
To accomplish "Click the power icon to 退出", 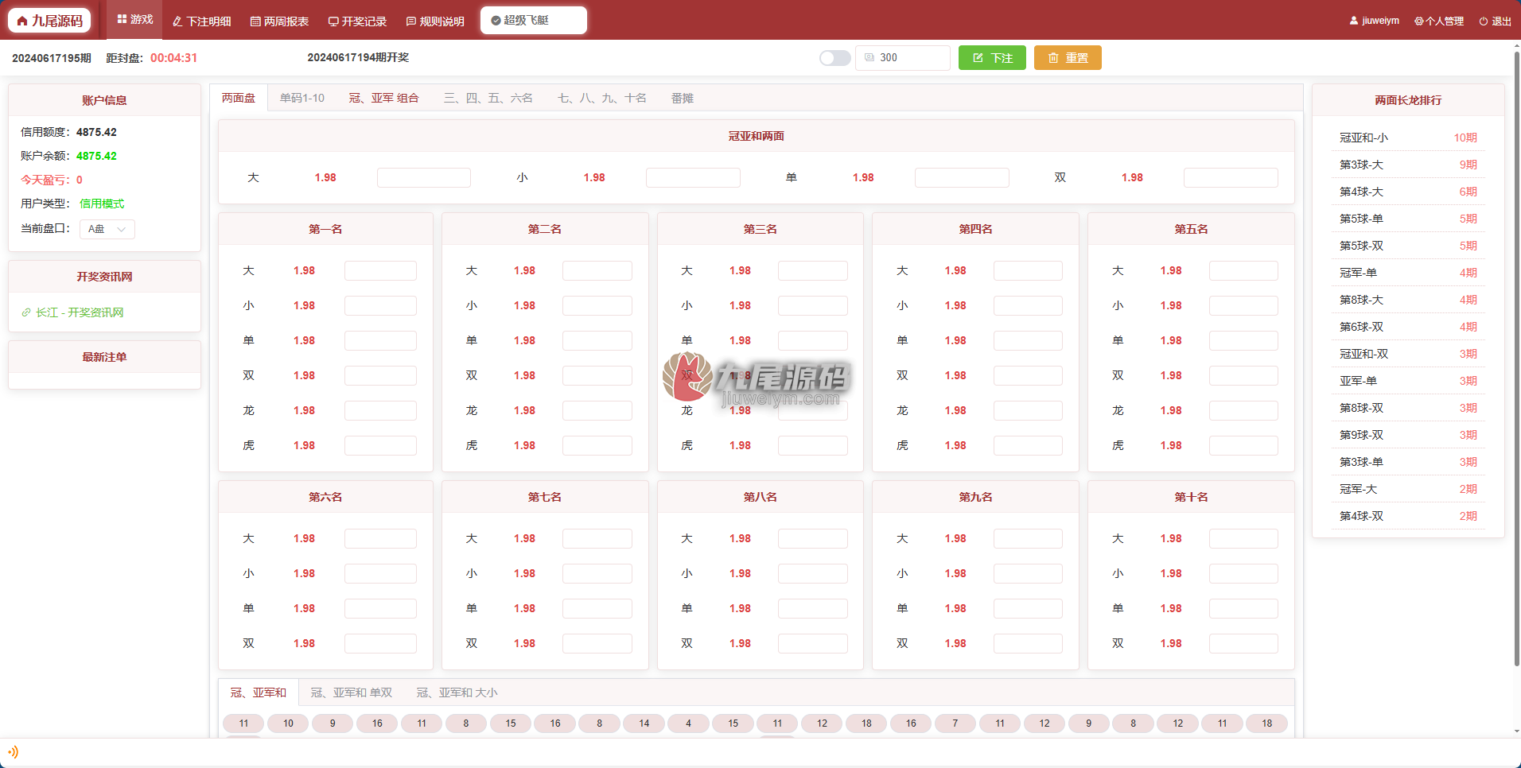I will click(1484, 21).
